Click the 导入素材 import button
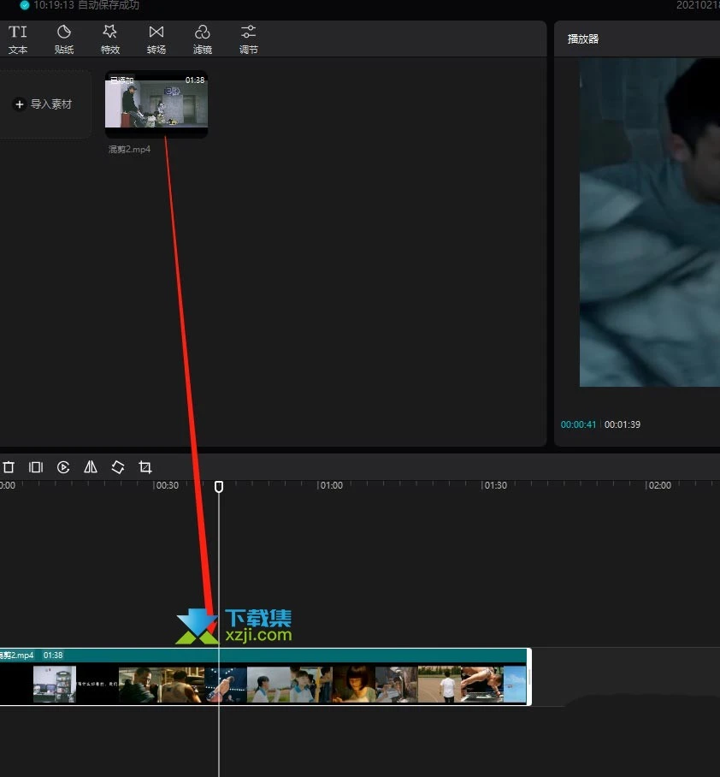This screenshot has width=720, height=777. coord(44,104)
